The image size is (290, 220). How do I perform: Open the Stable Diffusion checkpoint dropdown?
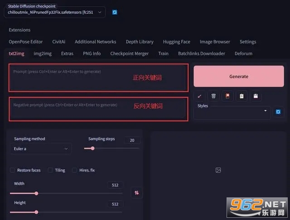[55, 12]
